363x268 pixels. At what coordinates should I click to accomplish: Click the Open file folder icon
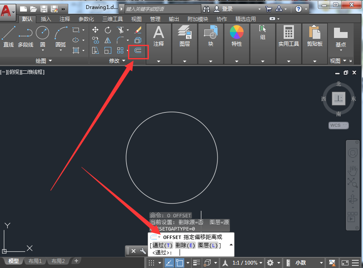[34, 9]
